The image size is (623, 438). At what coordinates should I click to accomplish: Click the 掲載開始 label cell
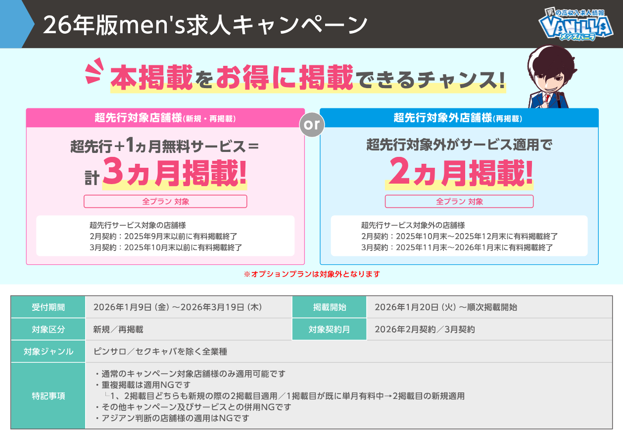(329, 307)
